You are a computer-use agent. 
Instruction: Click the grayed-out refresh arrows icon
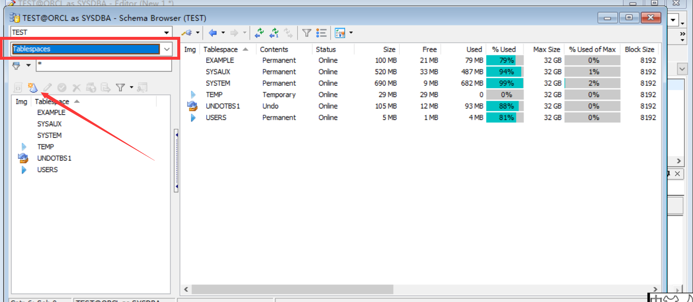288,33
